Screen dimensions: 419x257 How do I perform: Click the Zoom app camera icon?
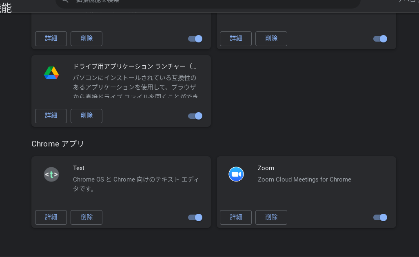[236, 174]
